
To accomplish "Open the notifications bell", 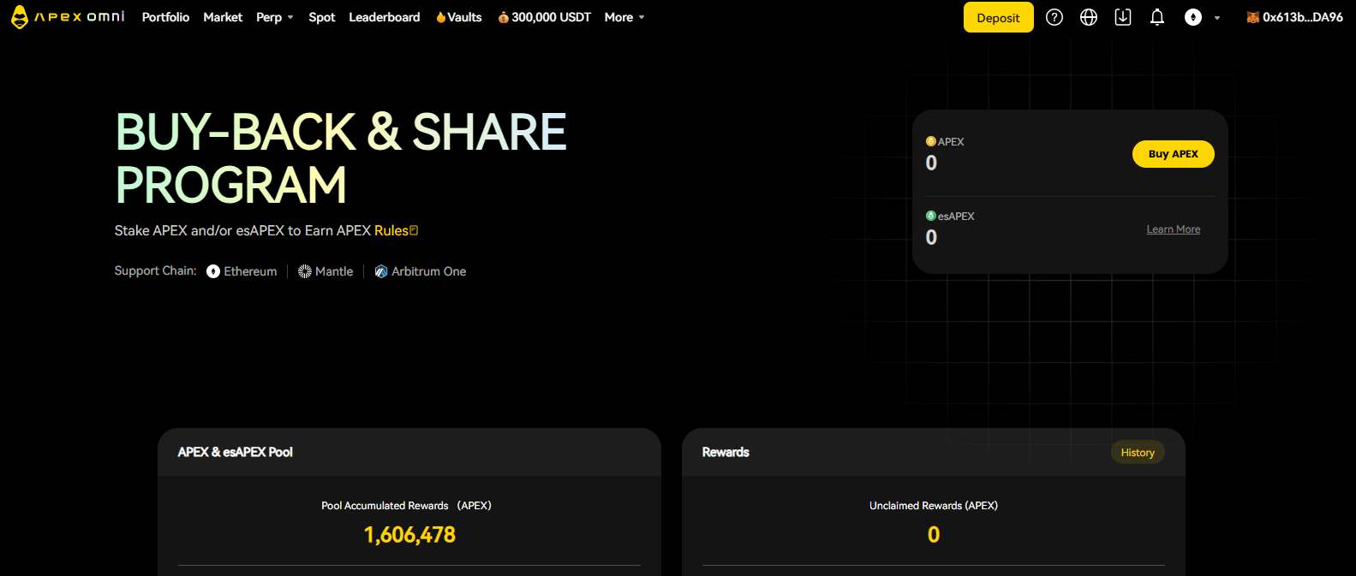I will point(1157,17).
